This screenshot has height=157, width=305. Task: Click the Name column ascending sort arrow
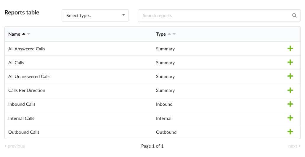click(24, 34)
